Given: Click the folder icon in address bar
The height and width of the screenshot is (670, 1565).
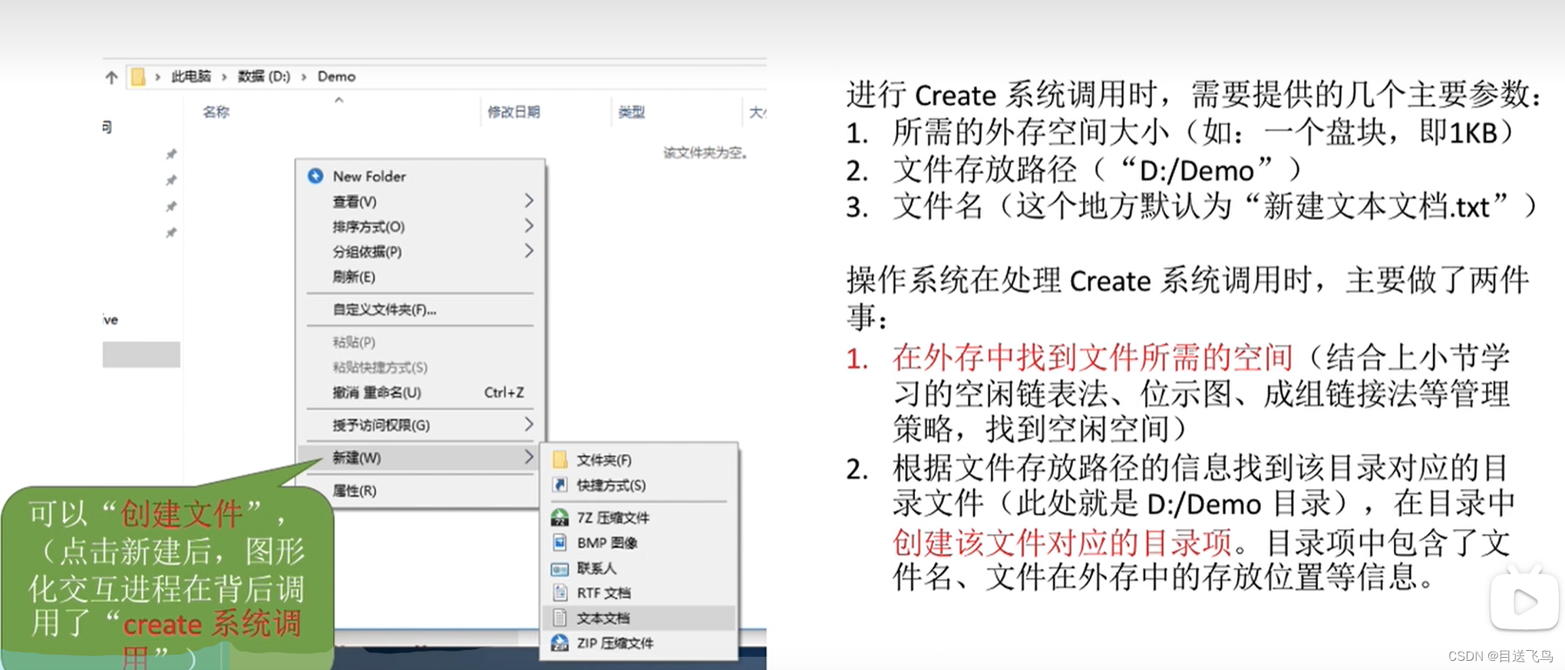Looking at the screenshot, I should click(x=138, y=77).
